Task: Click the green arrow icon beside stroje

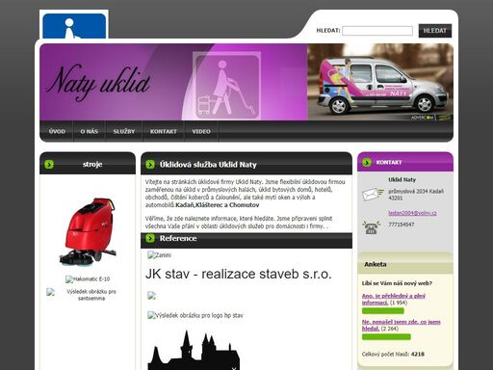Action: tap(49, 165)
